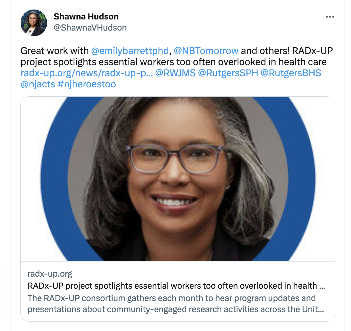Viewport: 351px width, 331px height.
Task: Click the card description about RADx-UP consortium
Action: (176, 304)
